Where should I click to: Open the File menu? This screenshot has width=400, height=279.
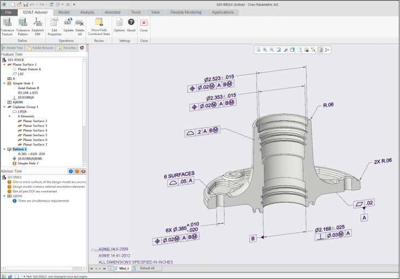pos(8,12)
